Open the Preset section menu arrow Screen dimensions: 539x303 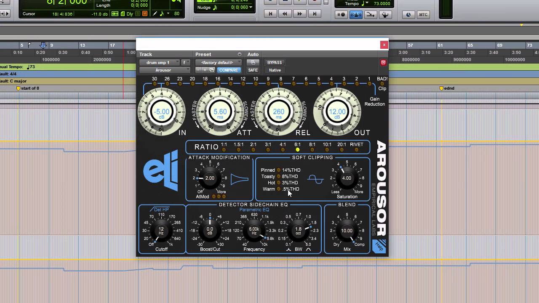click(x=240, y=54)
